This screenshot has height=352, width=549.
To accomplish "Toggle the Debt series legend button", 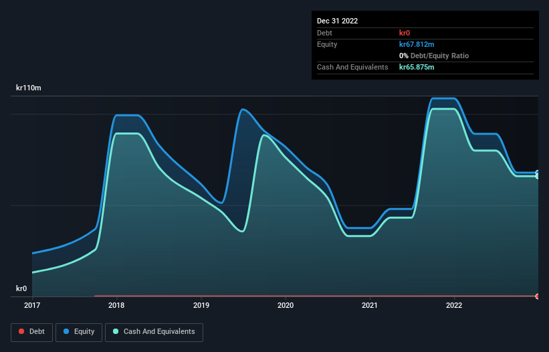I will [x=31, y=332].
